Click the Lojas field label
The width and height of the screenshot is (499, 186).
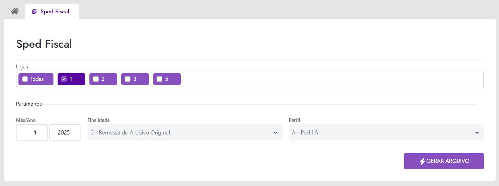coord(22,67)
